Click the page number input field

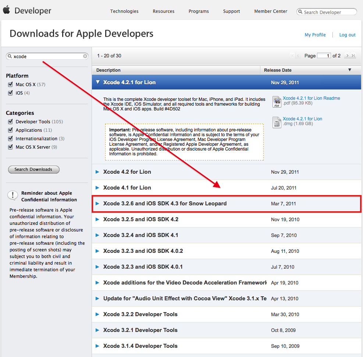point(324,56)
